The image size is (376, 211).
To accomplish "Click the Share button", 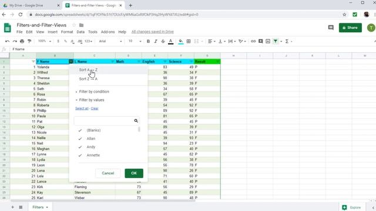I will tap(350, 28).
